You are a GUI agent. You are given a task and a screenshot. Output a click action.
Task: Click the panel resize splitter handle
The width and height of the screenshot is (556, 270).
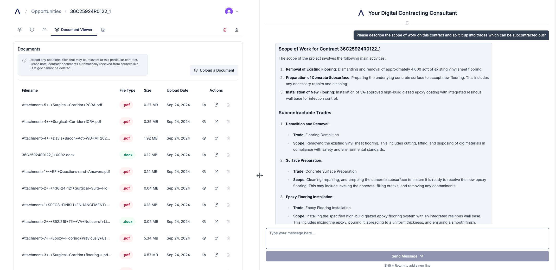(x=260, y=175)
